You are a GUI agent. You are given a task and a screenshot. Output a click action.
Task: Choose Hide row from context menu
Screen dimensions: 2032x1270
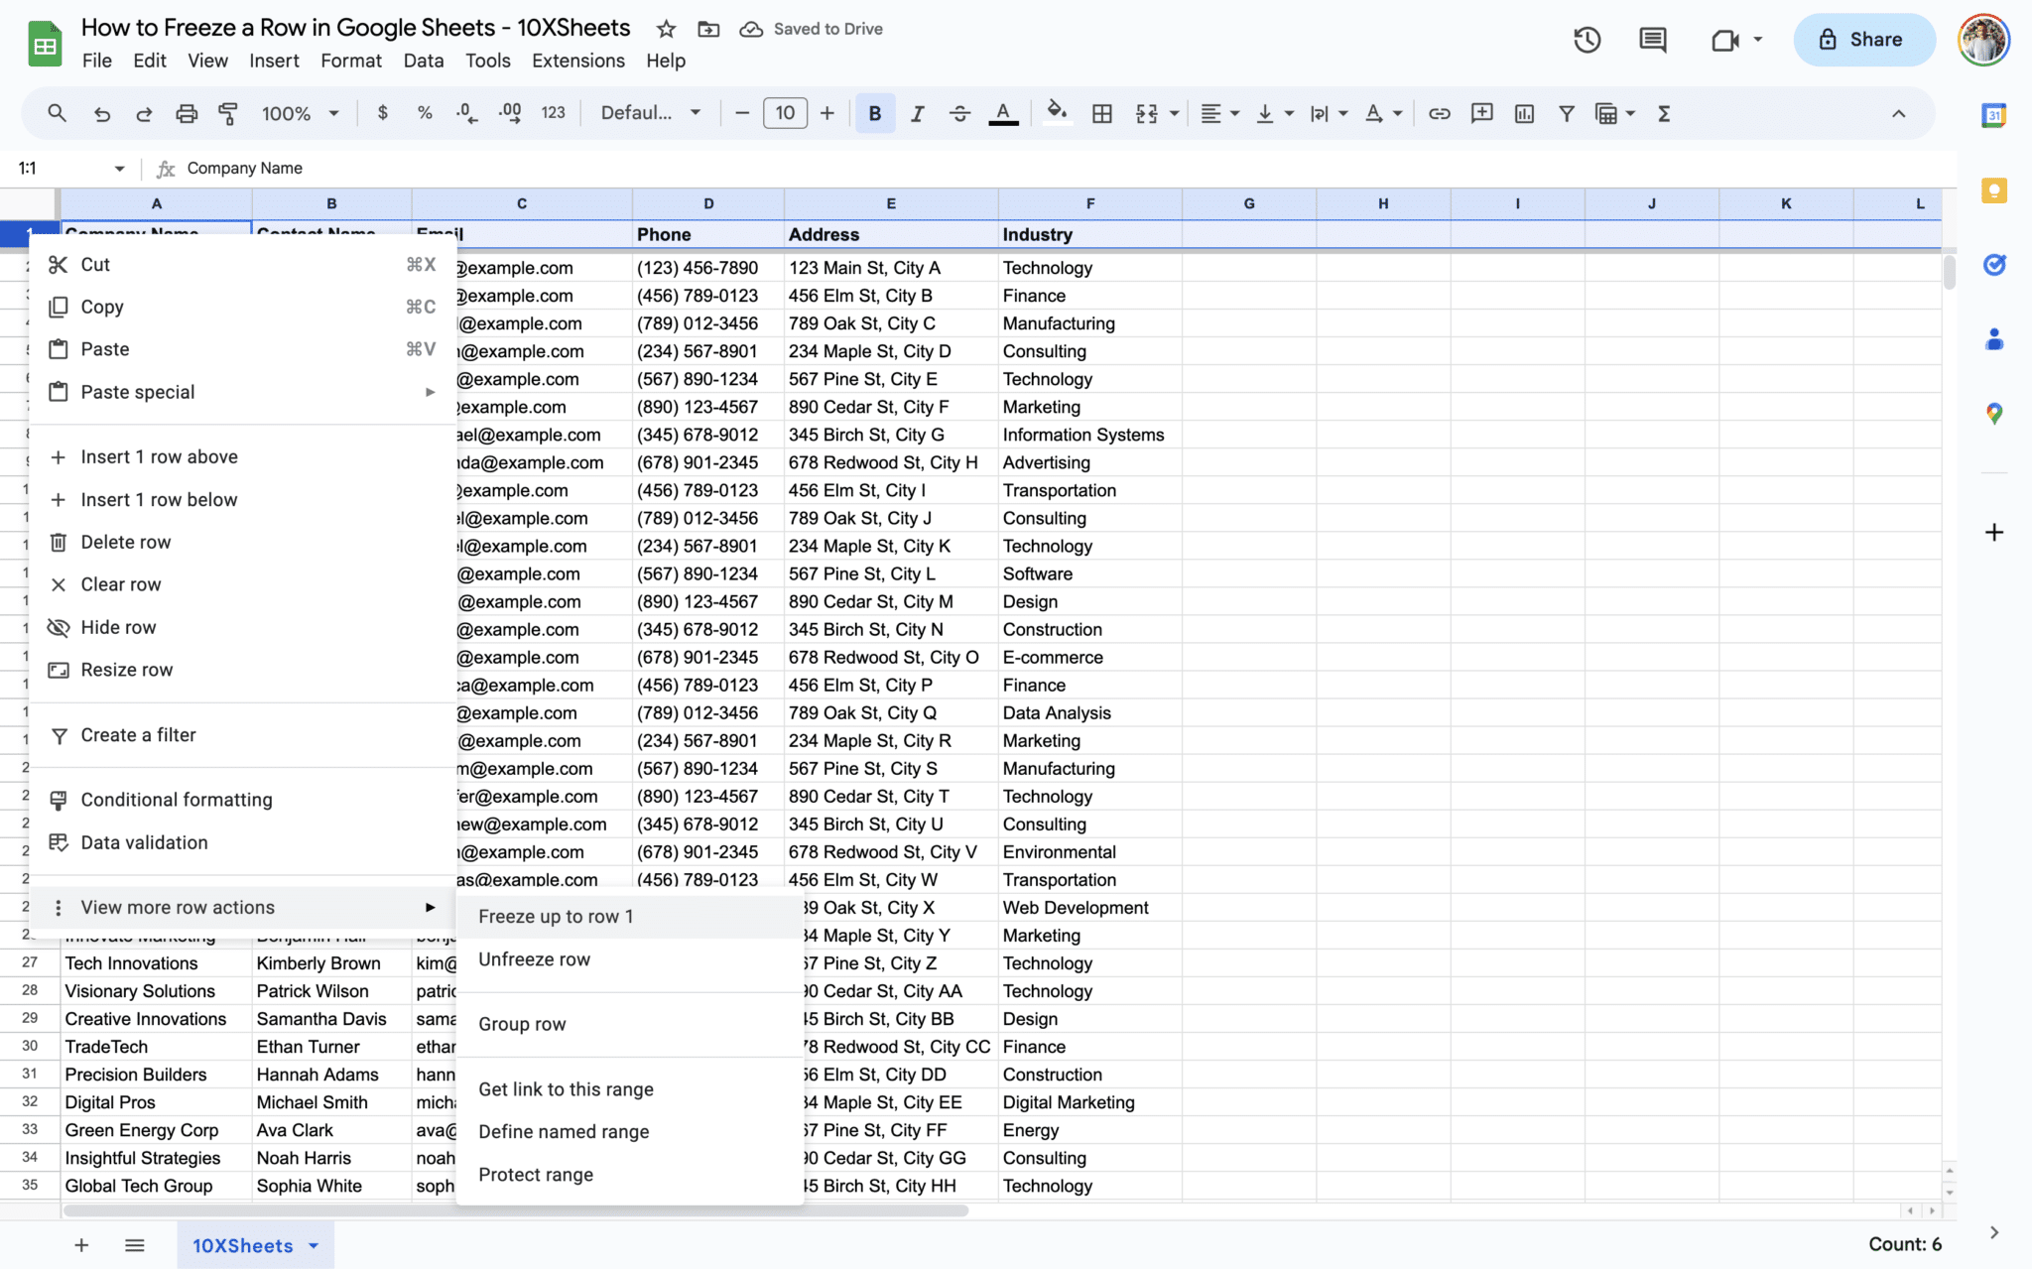(118, 627)
